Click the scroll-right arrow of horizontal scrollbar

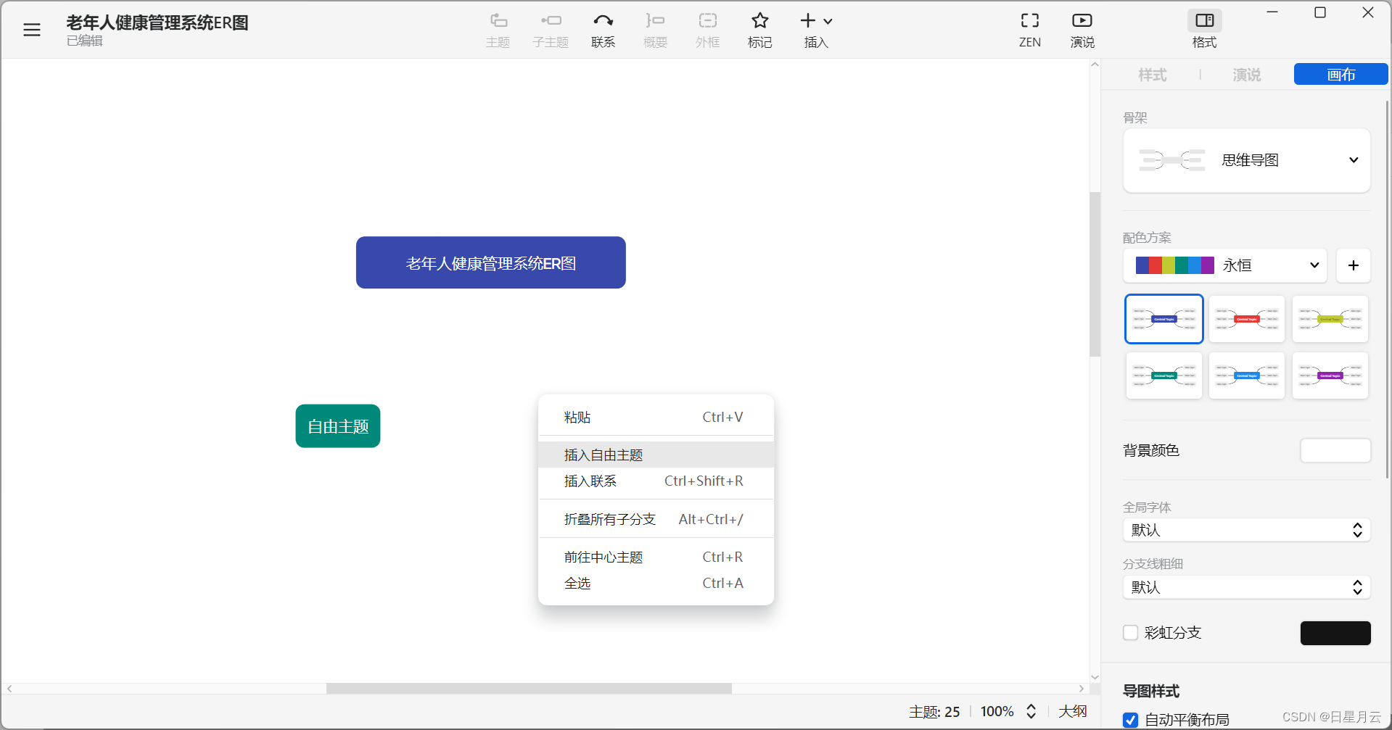coord(1082,689)
